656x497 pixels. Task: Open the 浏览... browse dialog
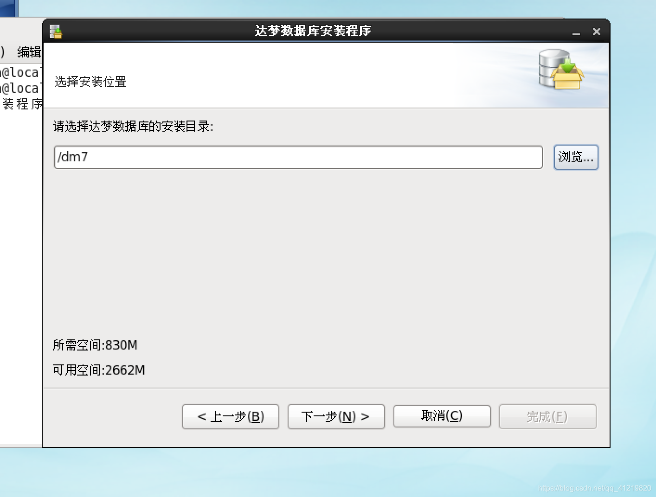pos(576,157)
